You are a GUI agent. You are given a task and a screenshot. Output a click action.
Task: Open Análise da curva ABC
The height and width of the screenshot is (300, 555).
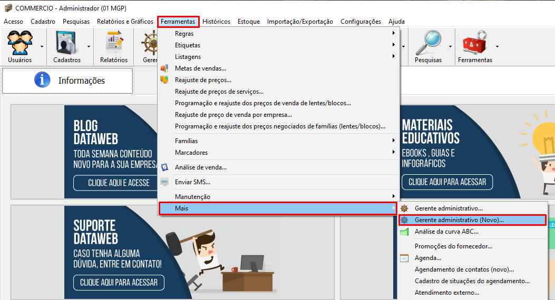click(x=446, y=232)
